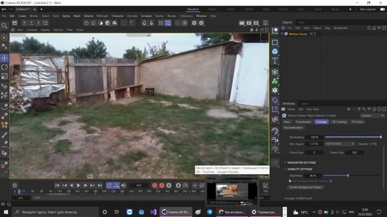Click the Render View icon

pos(242,23)
